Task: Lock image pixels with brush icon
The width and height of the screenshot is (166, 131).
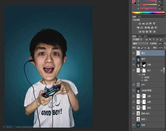Action: click(142, 48)
